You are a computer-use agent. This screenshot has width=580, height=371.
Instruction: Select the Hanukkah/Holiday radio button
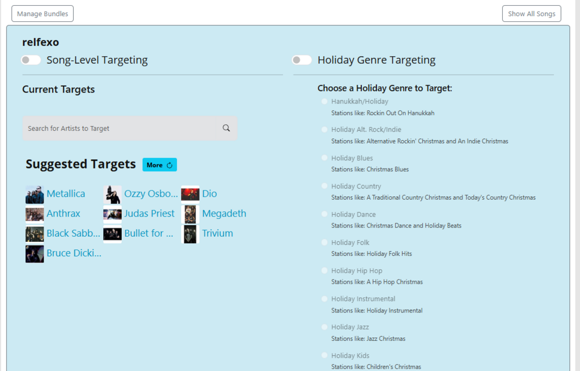click(324, 101)
